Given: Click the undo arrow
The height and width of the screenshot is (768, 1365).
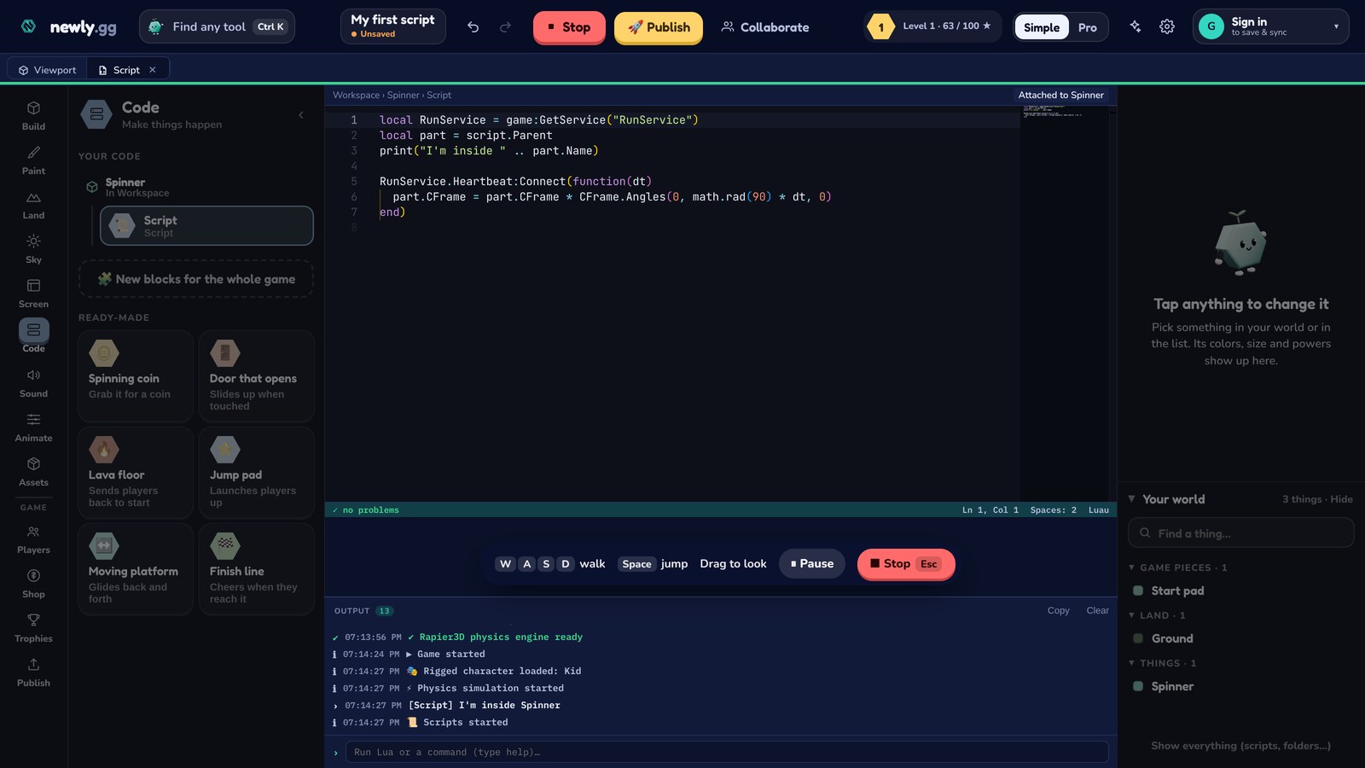Looking at the screenshot, I should (x=473, y=27).
